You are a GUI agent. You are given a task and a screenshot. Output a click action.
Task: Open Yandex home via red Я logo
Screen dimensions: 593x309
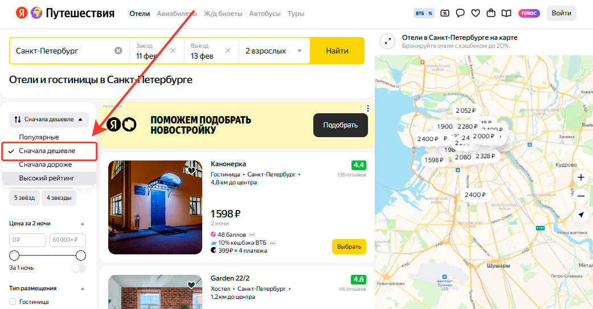pos(22,13)
